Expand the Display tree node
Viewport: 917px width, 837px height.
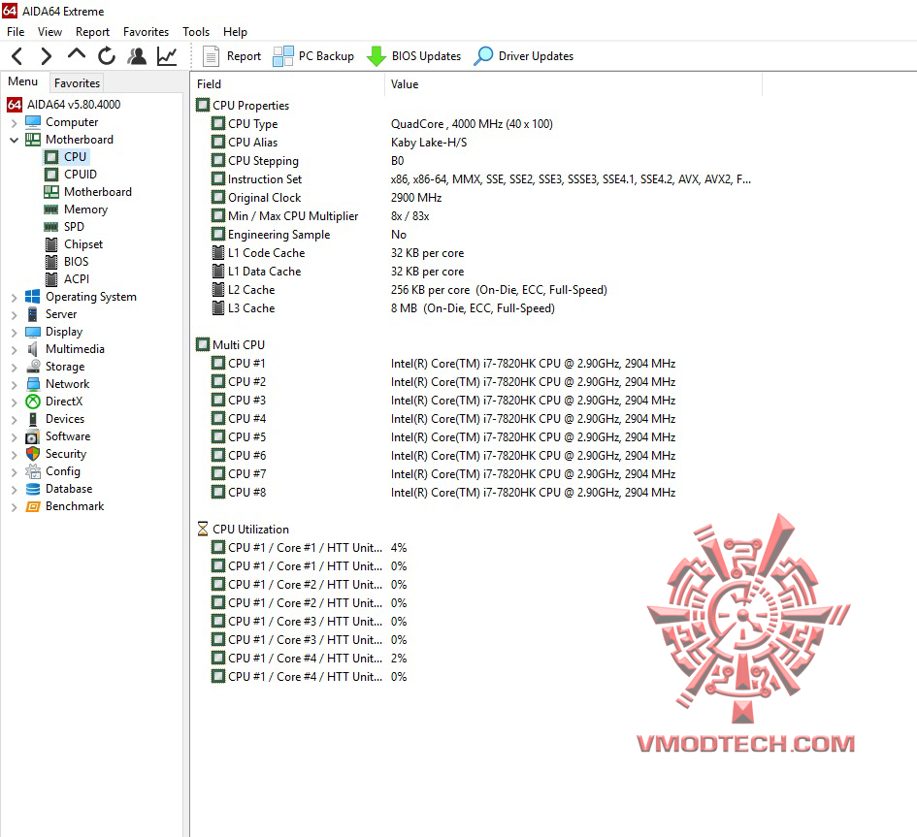click(x=14, y=333)
